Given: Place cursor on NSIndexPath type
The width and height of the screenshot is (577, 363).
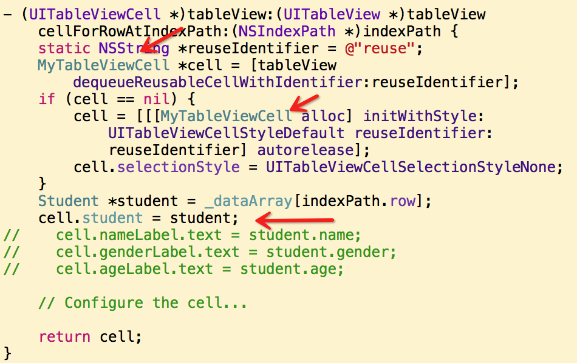Looking at the screenshot, I should [x=287, y=31].
